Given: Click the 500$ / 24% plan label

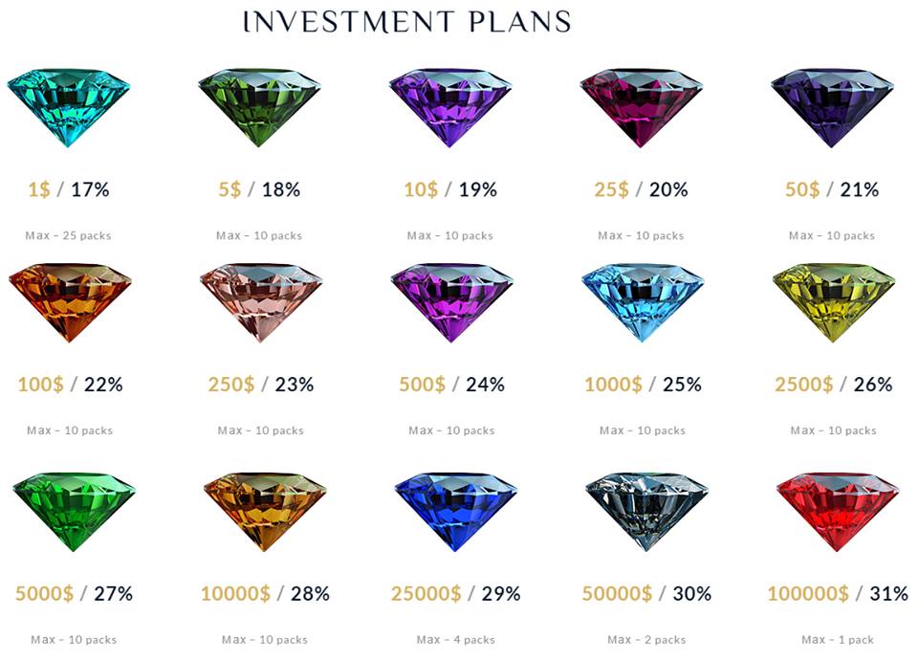Looking at the screenshot, I should [452, 385].
